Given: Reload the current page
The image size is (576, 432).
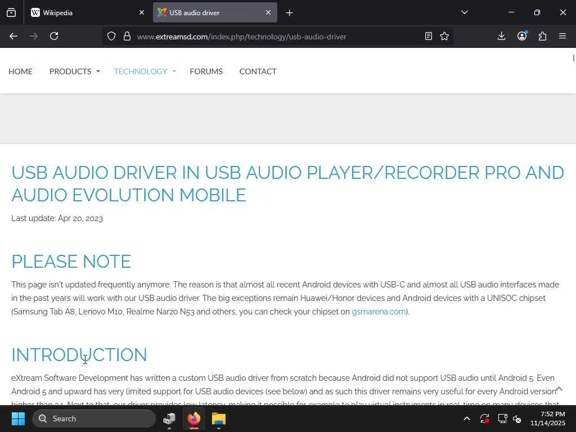Looking at the screenshot, I should point(54,36).
